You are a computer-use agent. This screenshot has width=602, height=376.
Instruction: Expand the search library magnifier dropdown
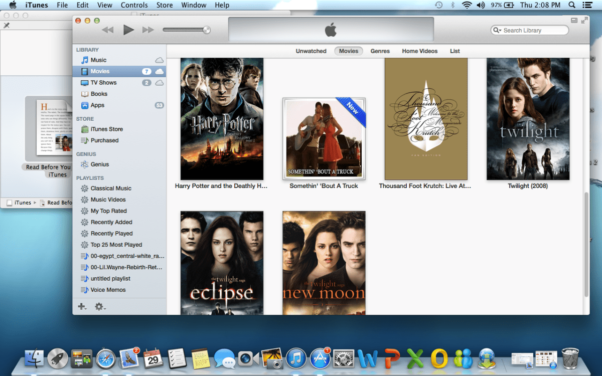click(x=497, y=31)
